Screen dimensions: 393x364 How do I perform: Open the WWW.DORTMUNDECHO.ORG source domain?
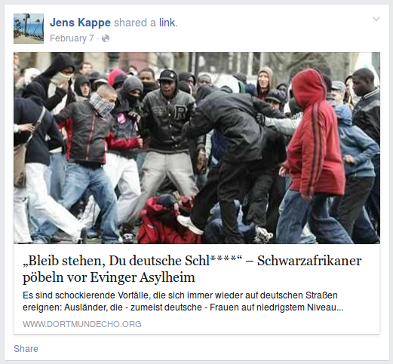[82, 324]
